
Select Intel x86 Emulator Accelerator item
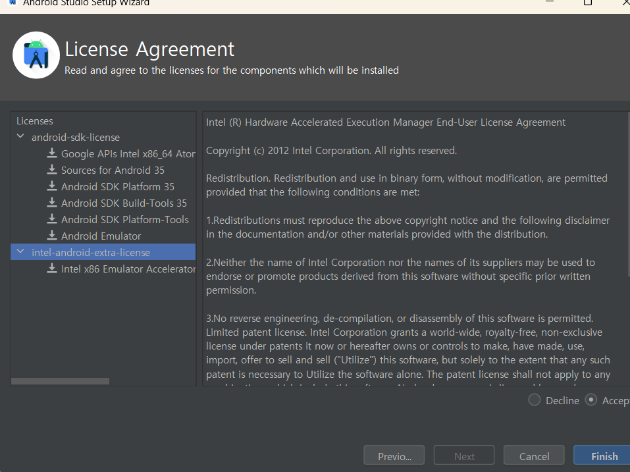pyautogui.click(x=128, y=269)
